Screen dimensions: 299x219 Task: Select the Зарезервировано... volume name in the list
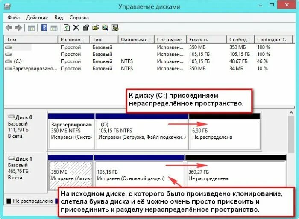tap(35, 69)
